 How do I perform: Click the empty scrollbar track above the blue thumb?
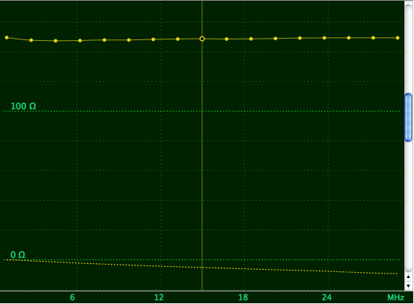point(408,48)
